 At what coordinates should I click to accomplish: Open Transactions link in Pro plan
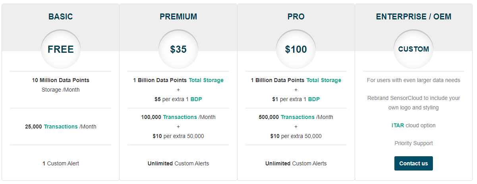(297, 117)
